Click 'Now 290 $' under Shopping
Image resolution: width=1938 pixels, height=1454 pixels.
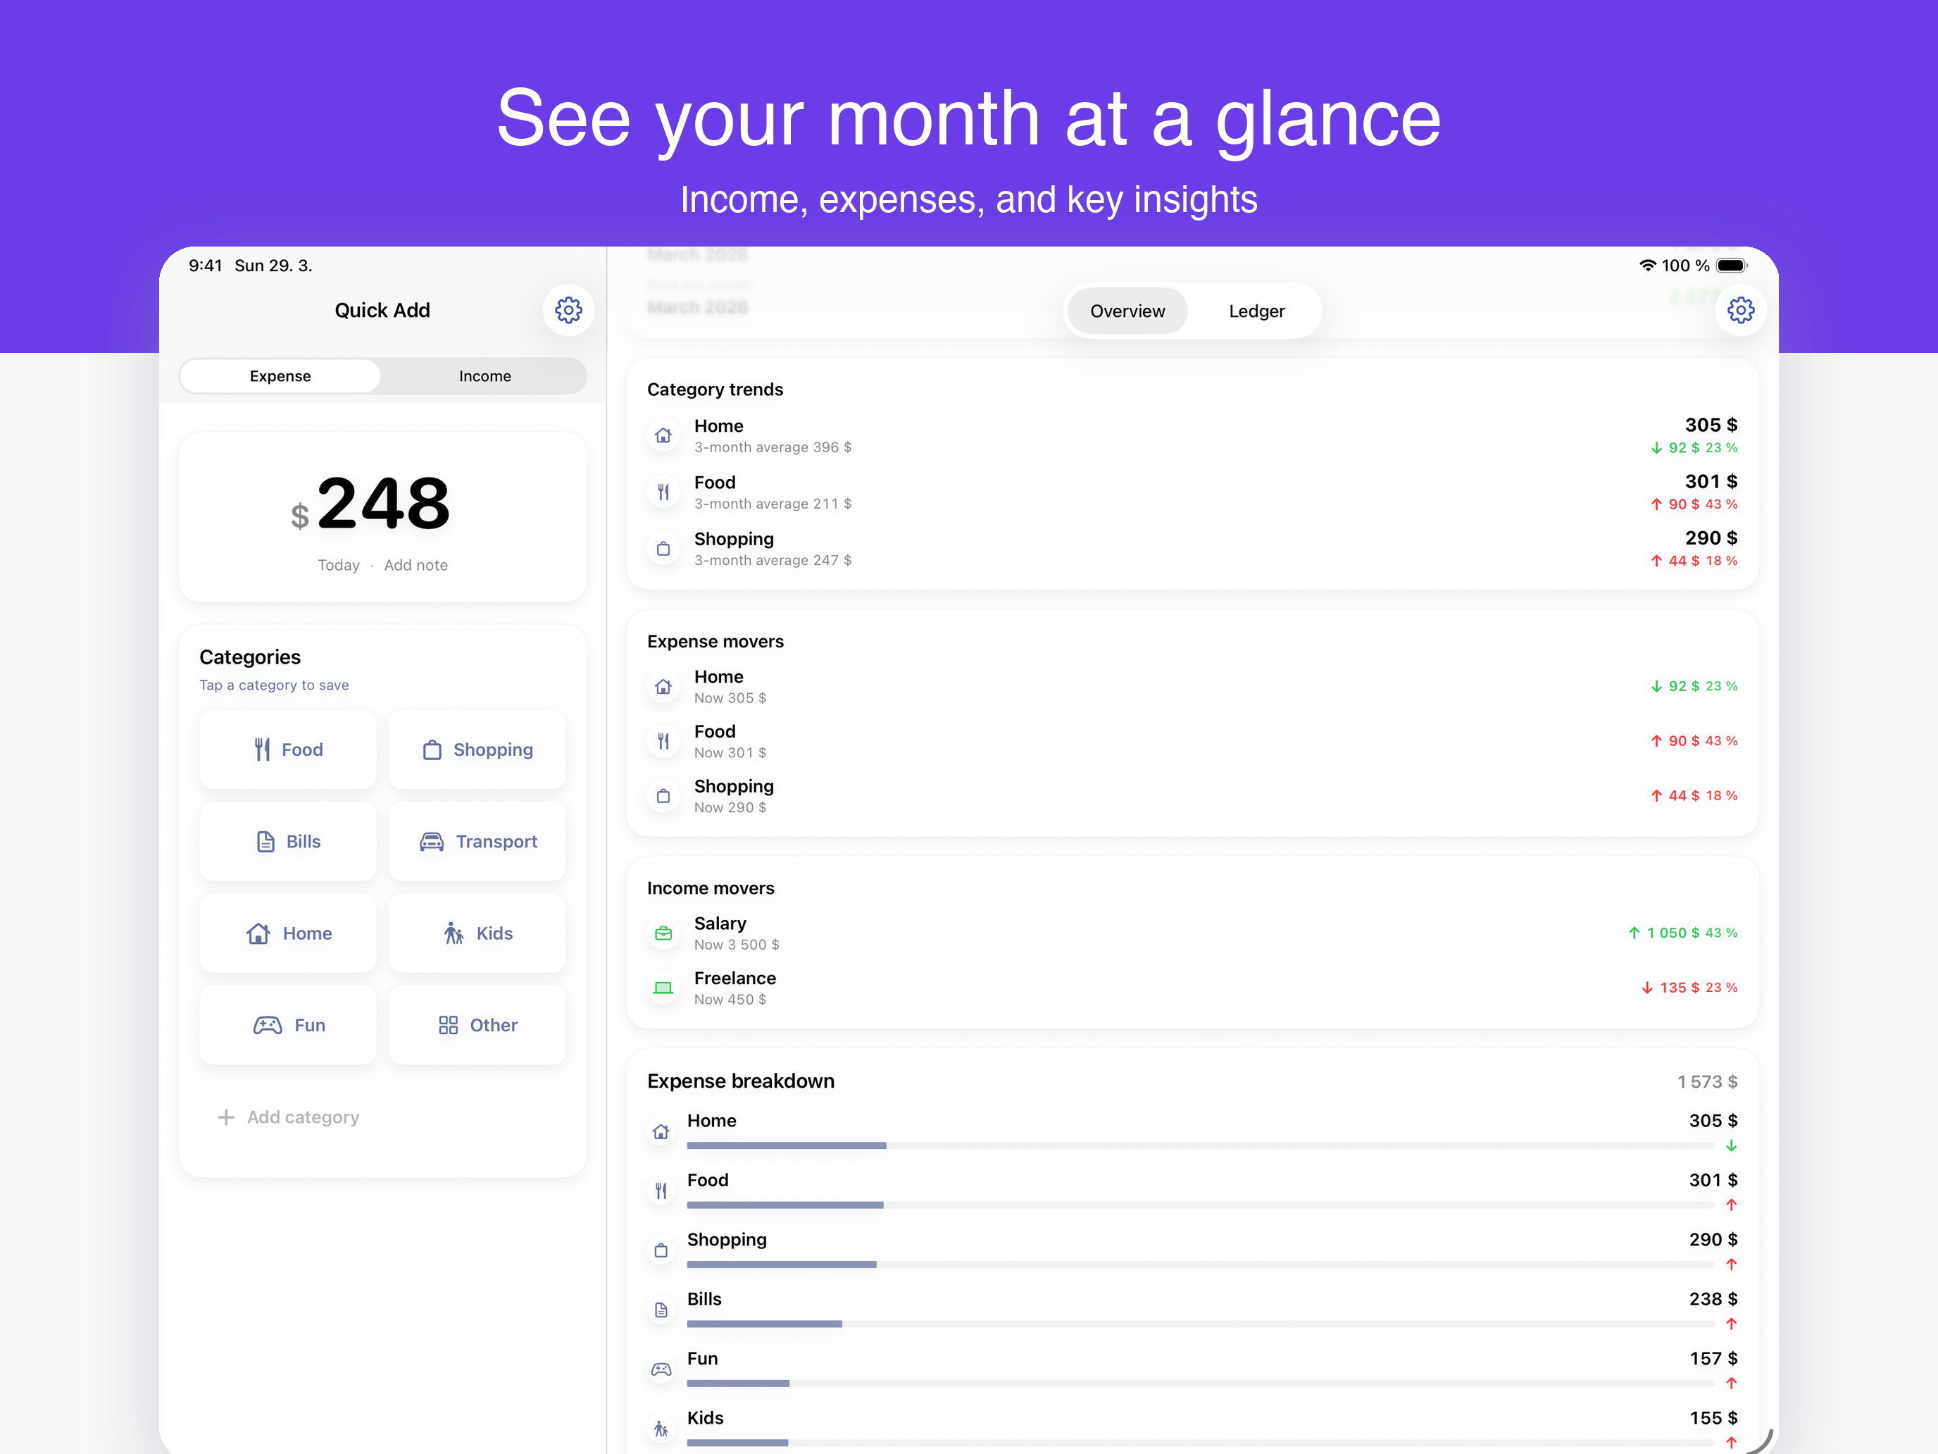[x=730, y=807]
